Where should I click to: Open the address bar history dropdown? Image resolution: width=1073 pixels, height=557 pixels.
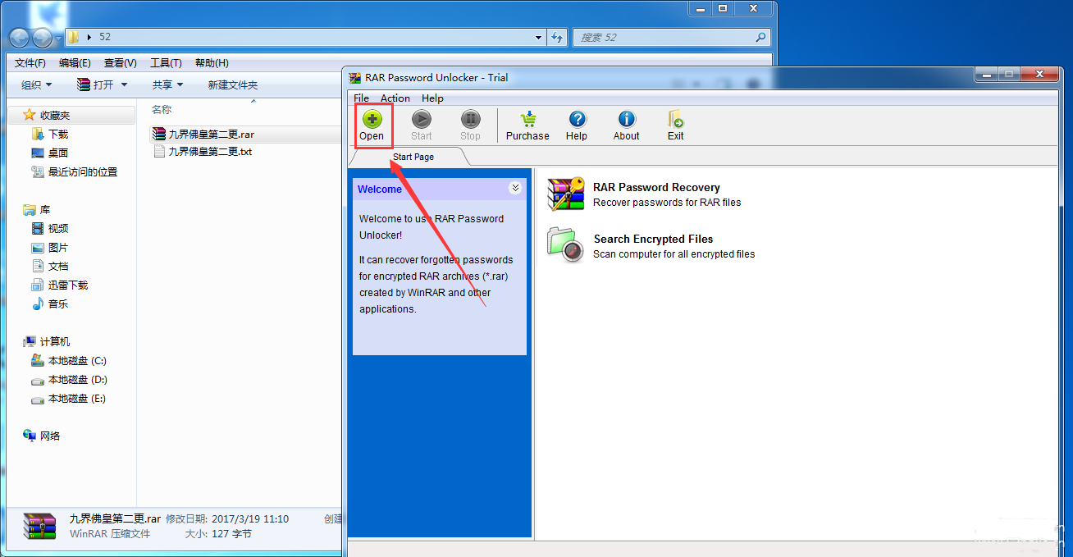[x=538, y=38]
